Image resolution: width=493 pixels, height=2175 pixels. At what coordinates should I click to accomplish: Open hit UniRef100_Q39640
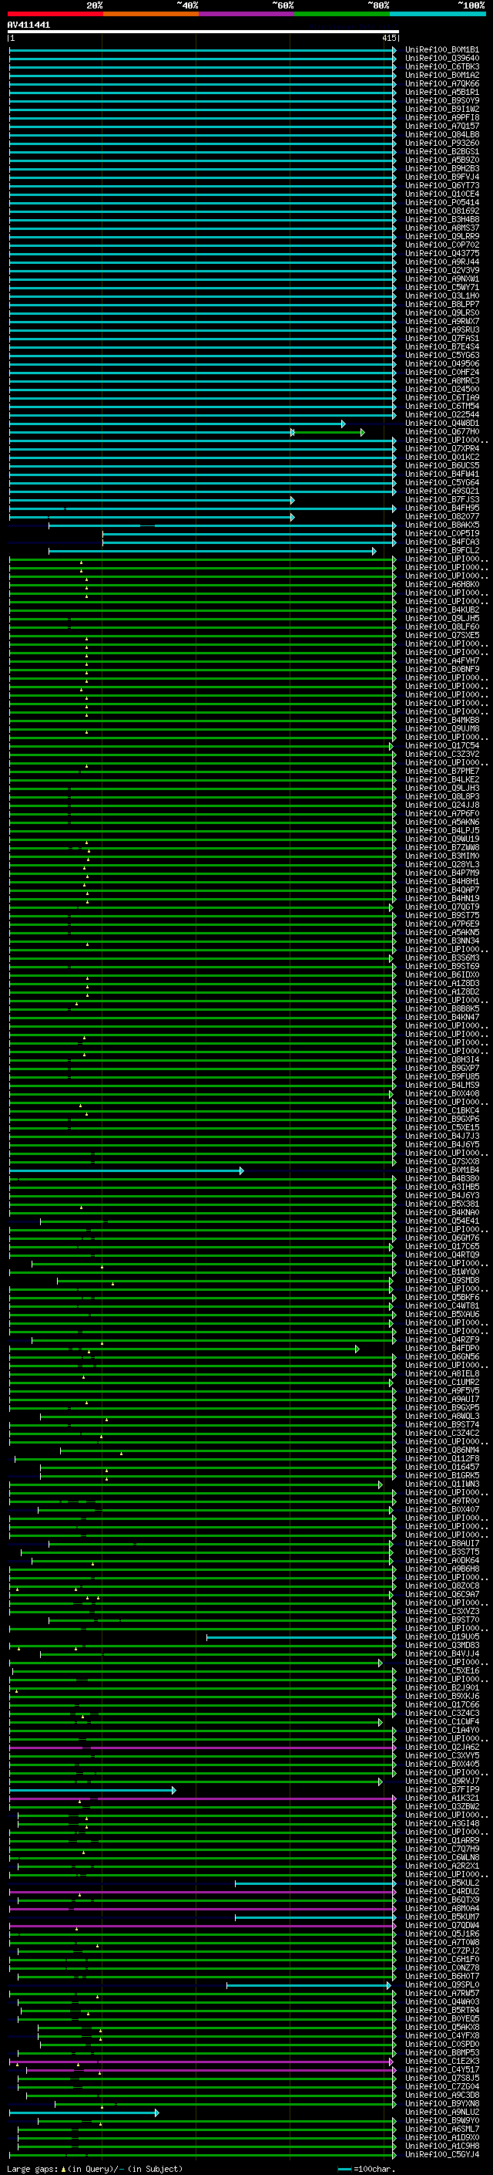tap(441, 59)
